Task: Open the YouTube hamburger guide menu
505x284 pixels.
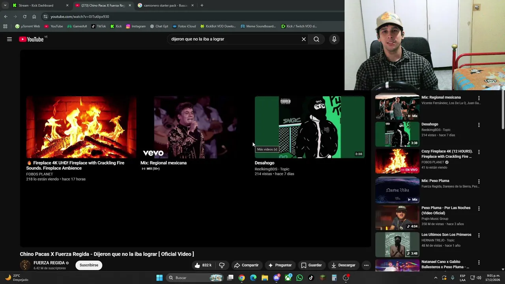Action: [9, 39]
